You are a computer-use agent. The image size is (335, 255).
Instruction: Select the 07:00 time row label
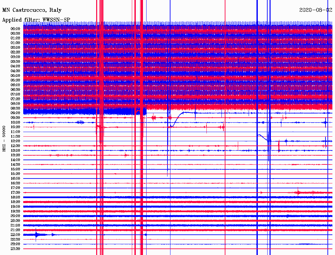click(15, 94)
